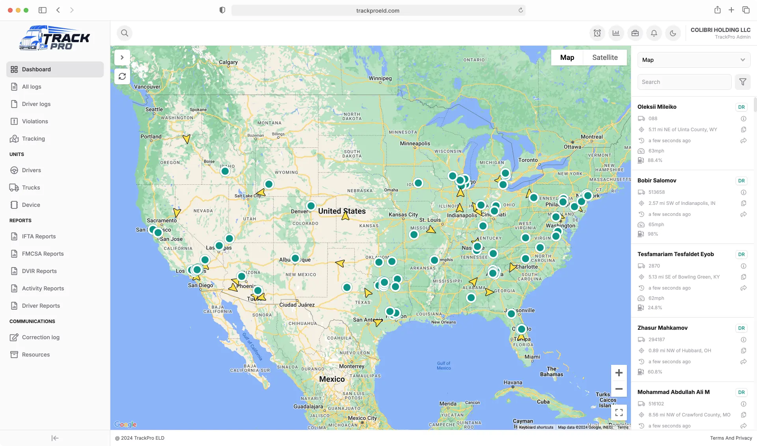The width and height of the screenshot is (757, 446).
Task: Open Drivers under Units
Action: tap(55, 170)
